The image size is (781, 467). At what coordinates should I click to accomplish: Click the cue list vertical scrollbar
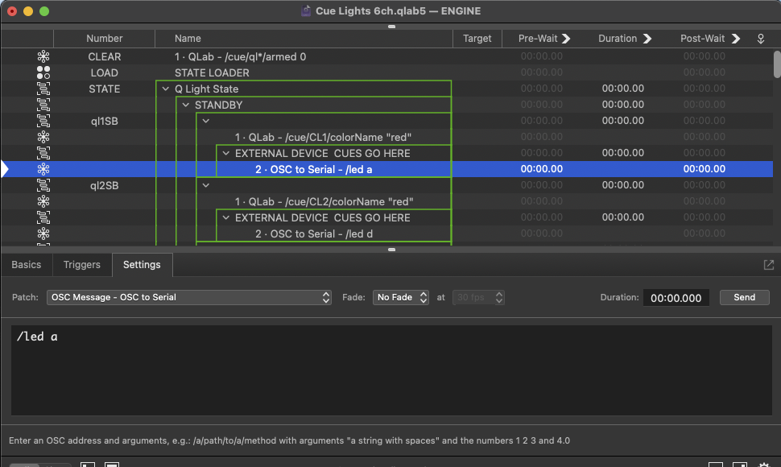(x=776, y=64)
